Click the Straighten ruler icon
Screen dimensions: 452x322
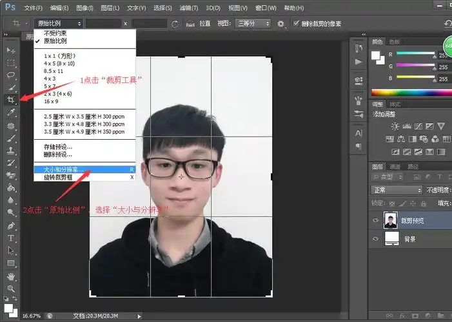click(x=190, y=24)
